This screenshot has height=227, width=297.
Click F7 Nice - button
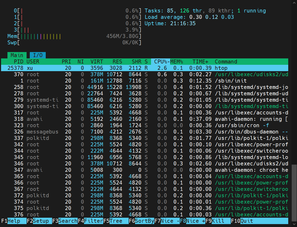coord(167,221)
